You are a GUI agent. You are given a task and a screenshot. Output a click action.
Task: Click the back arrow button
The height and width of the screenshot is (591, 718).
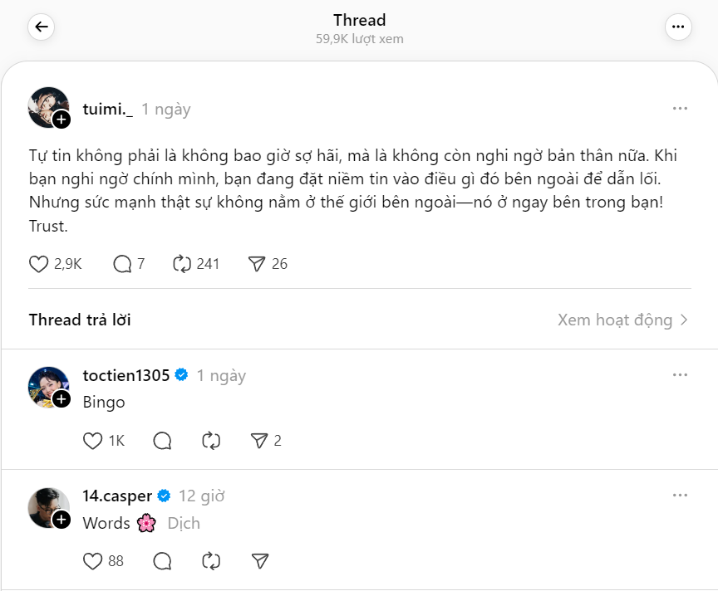tap(41, 27)
